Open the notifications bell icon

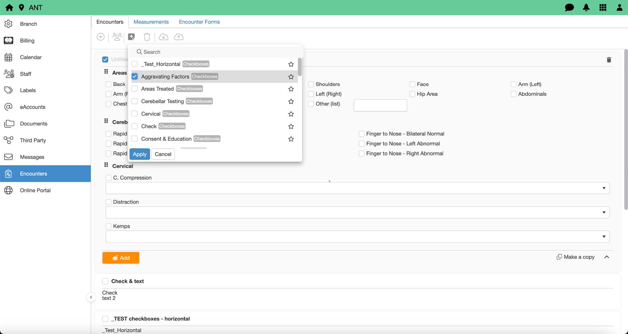(586, 7)
